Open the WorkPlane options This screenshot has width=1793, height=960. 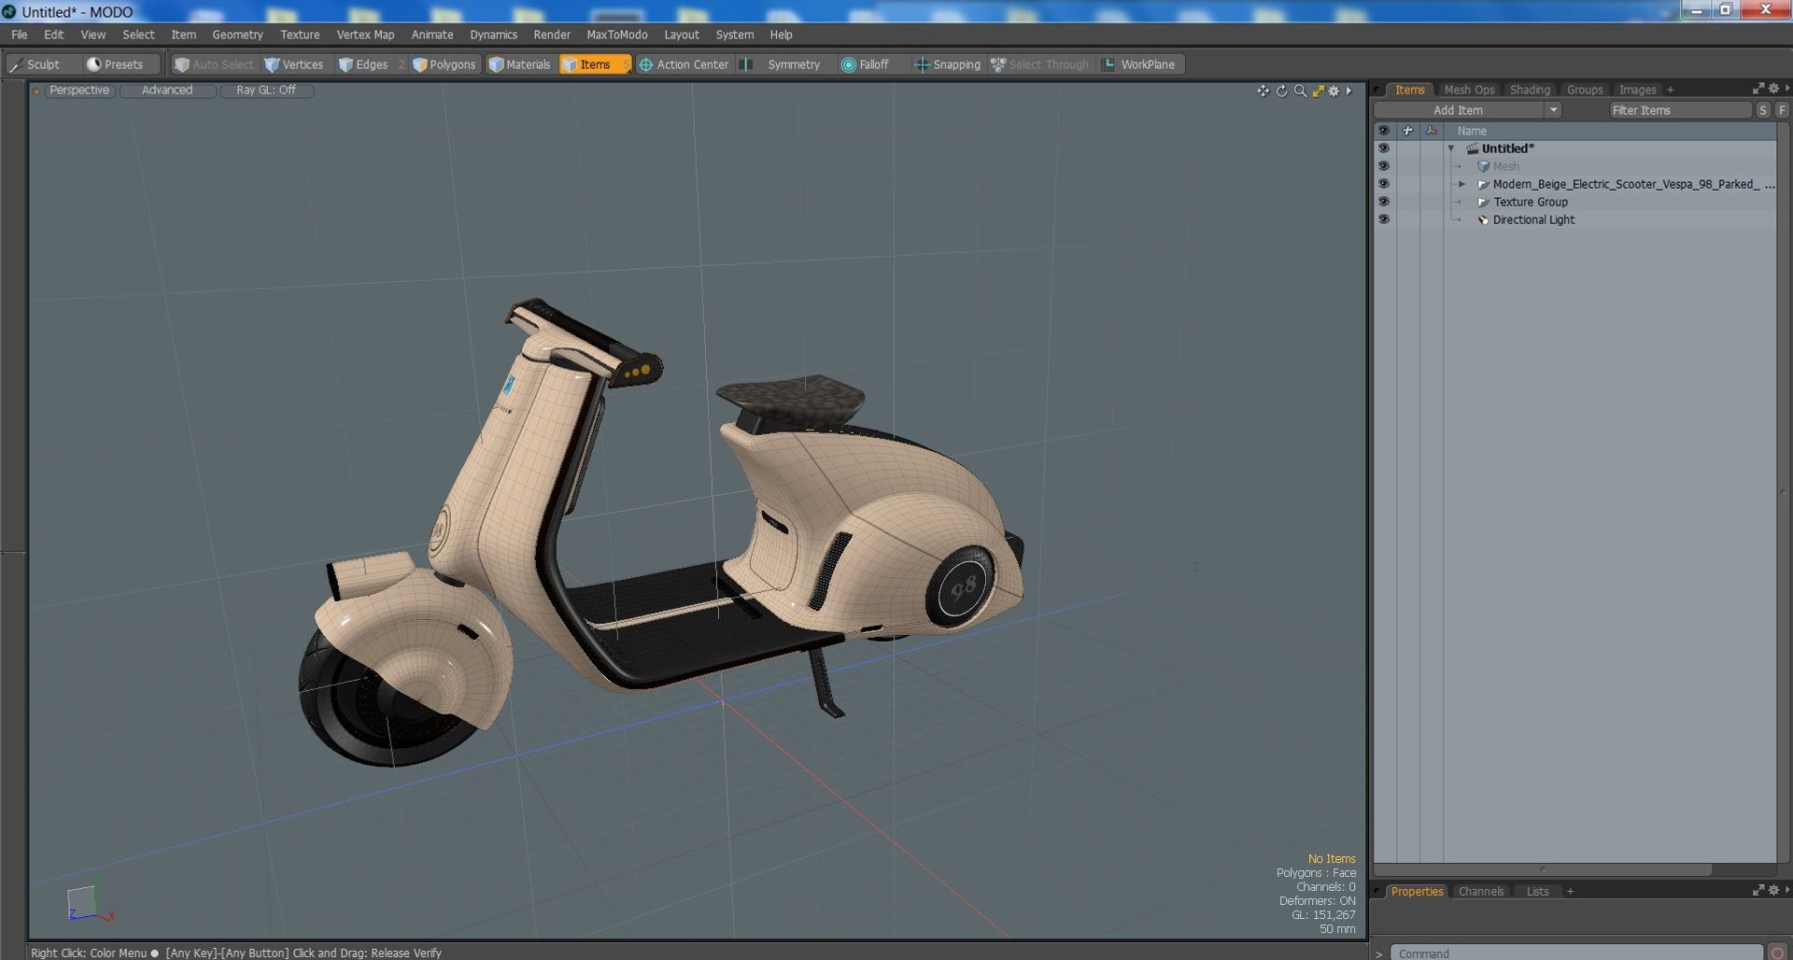click(1141, 64)
